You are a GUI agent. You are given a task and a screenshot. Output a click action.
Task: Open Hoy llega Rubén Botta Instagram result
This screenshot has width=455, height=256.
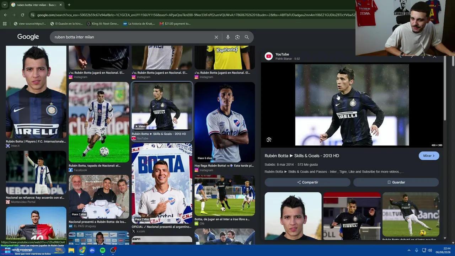pyautogui.click(x=225, y=122)
